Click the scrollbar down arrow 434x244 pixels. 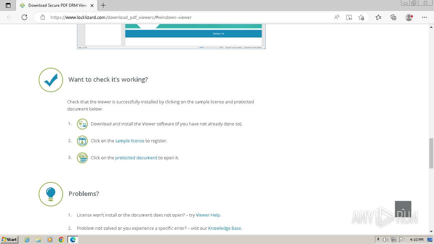431,231
